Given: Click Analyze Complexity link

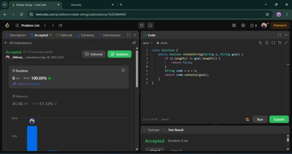Looking at the screenshot, I should pyautogui.click(x=27, y=84).
